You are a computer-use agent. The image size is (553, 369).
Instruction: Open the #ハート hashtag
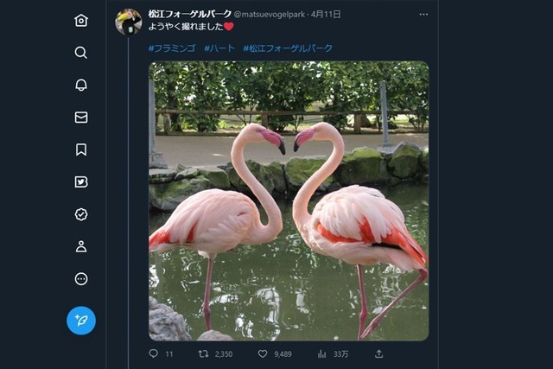[x=219, y=48]
